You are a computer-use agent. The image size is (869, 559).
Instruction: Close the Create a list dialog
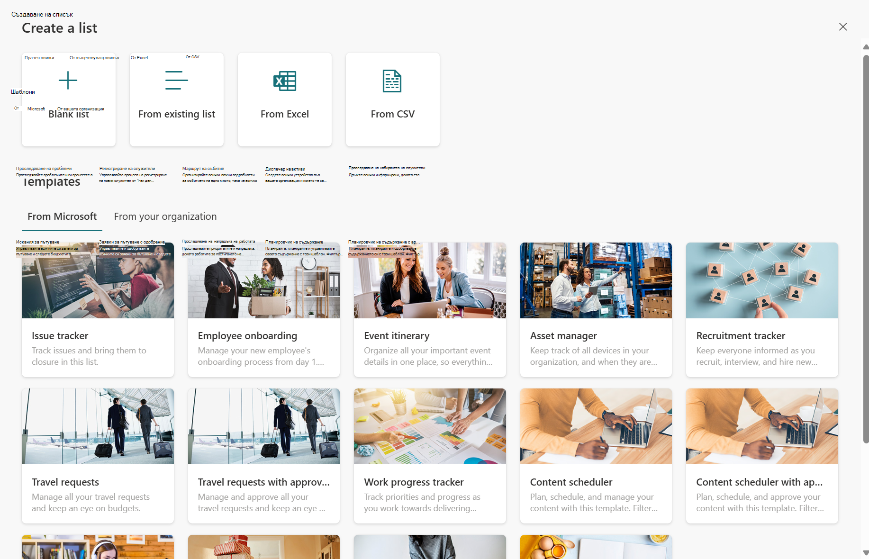[843, 27]
